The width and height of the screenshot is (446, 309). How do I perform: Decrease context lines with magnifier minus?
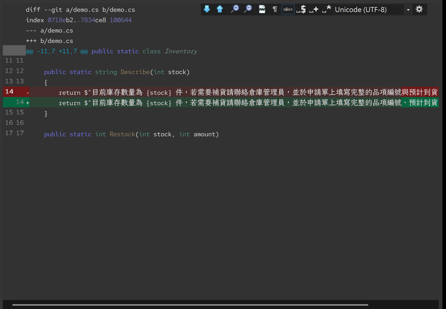[x=248, y=9]
